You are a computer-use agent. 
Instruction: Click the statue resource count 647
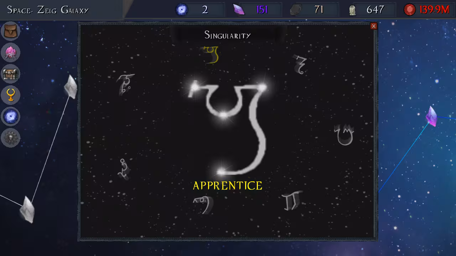point(375,10)
